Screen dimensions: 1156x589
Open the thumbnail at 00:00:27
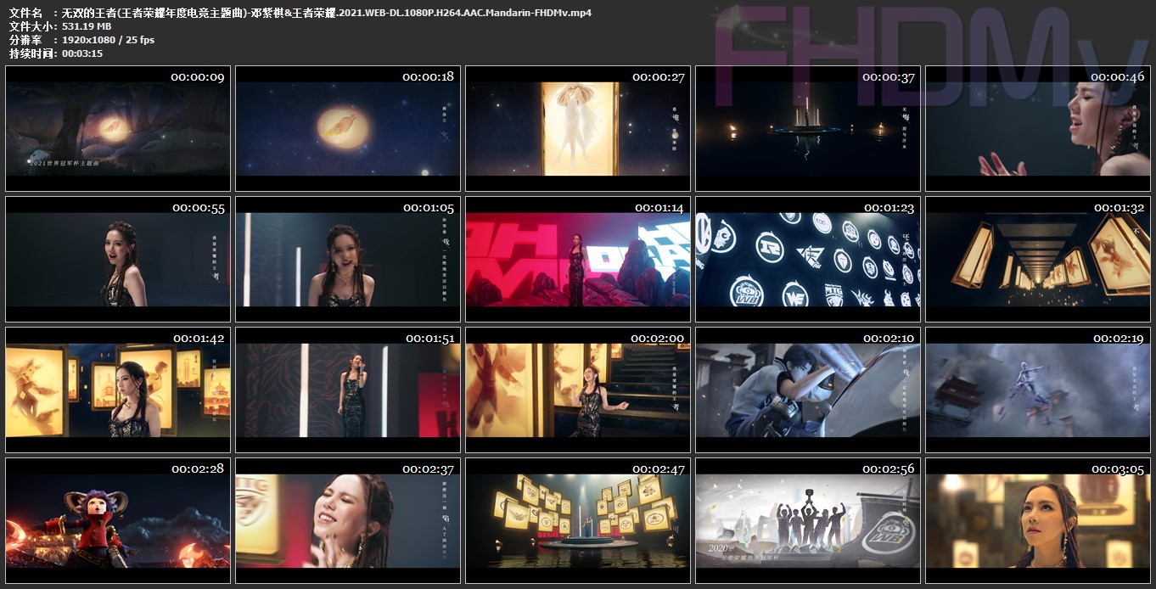click(x=578, y=129)
